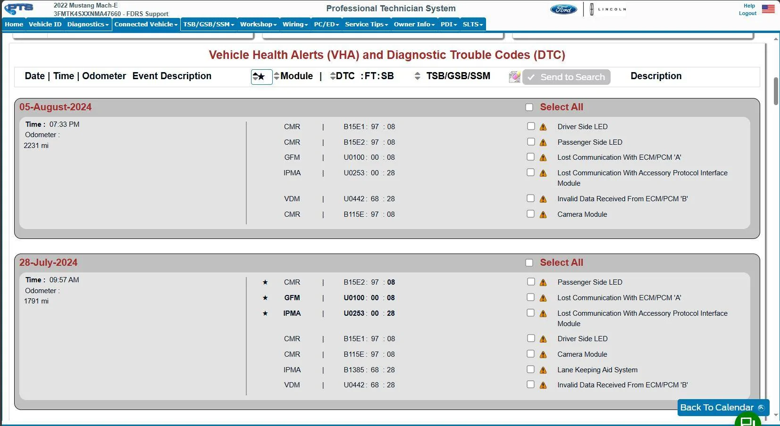
Task: Tick checkbox for 05-August Driver Side LED
Action: (x=531, y=126)
